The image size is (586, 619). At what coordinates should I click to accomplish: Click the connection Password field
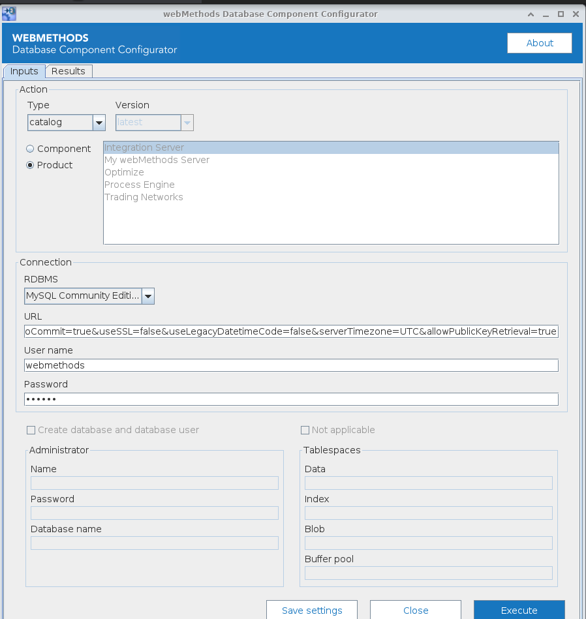(291, 399)
